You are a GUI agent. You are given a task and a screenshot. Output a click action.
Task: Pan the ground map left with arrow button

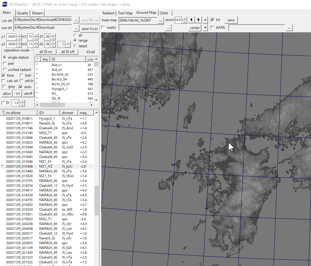[191, 20]
